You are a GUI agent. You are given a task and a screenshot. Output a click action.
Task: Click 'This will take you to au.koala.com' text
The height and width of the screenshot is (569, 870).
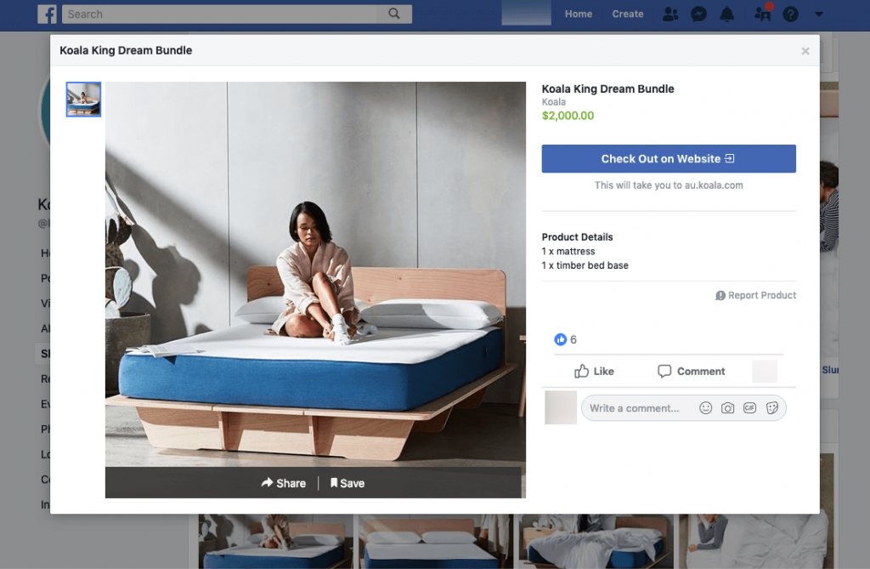coord(669,185)
